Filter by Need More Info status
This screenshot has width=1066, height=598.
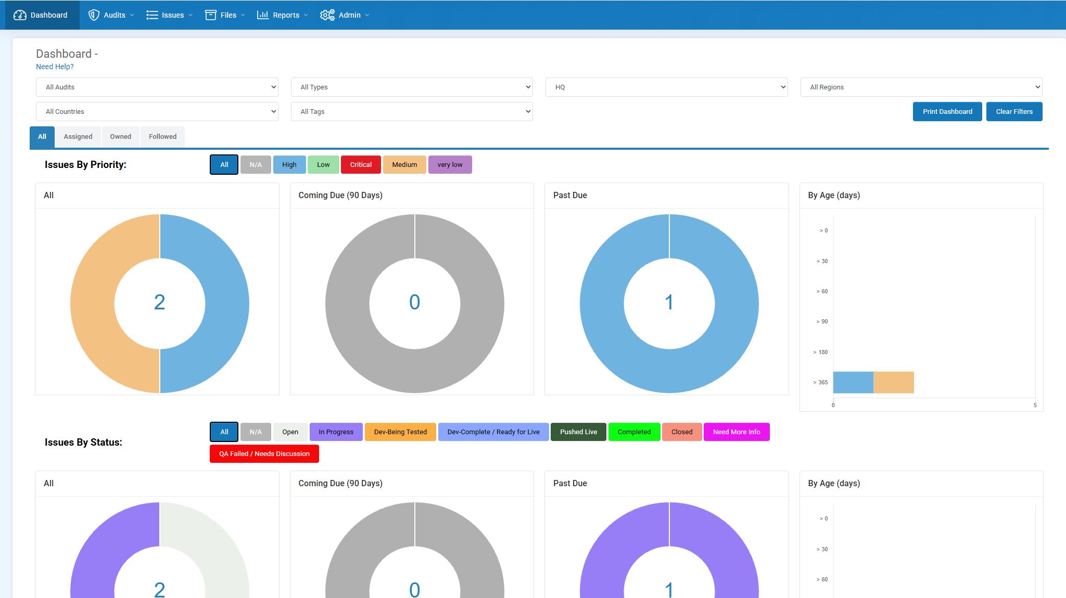737,432
